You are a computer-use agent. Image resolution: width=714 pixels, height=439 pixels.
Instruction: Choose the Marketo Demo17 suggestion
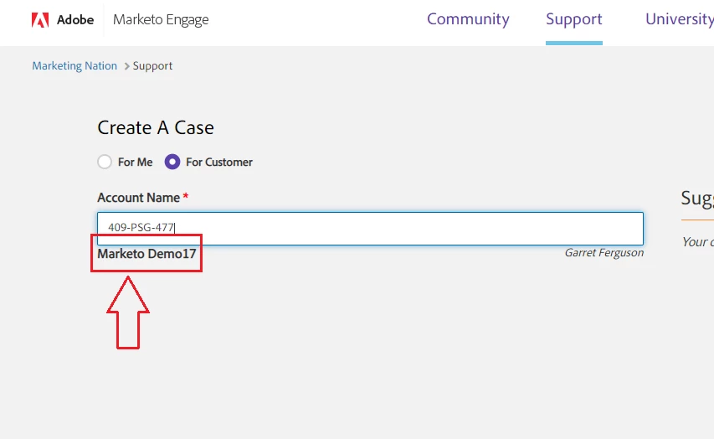tap(146, 254)
